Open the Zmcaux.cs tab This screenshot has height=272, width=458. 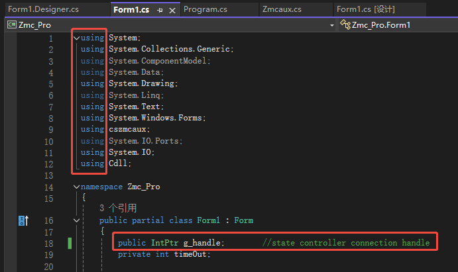click(x=282, y=9)
